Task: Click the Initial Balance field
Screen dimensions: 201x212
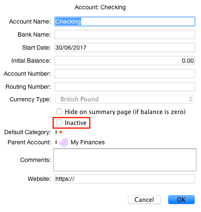Action: pos(125,61)
